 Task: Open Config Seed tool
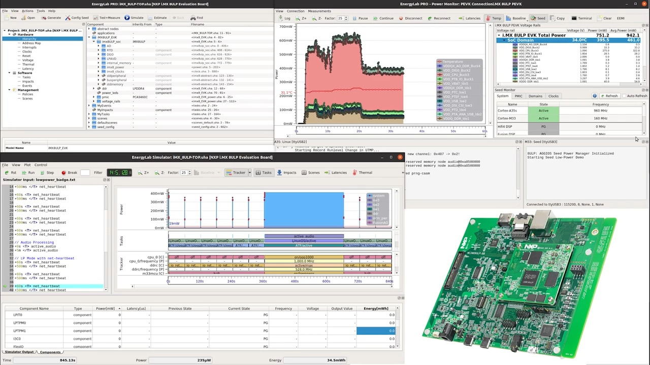[77, 18]
